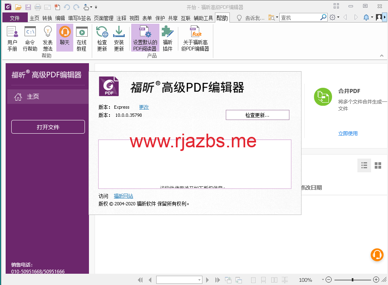388x285 pixels.
Task: Open the Protect (保护) tab
Action: pyautogui.click(x=160, y=18)
